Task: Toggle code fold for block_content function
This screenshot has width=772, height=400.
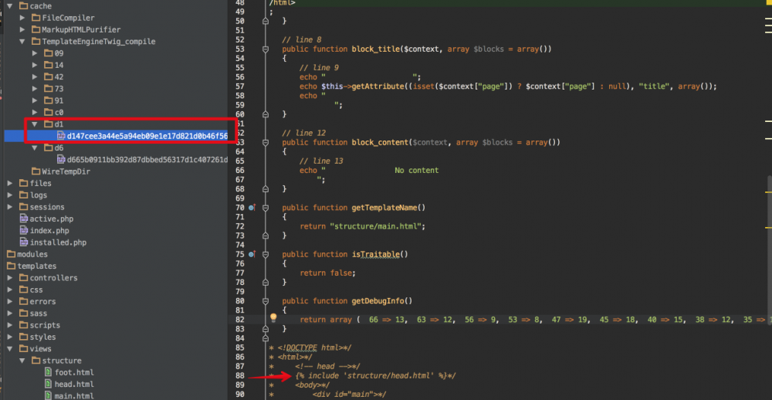Action: [x=266, y=143]
